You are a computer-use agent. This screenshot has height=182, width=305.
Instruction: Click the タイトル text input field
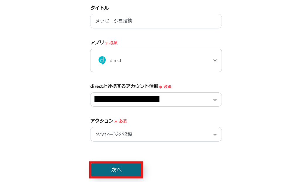(x=156, y=21)
